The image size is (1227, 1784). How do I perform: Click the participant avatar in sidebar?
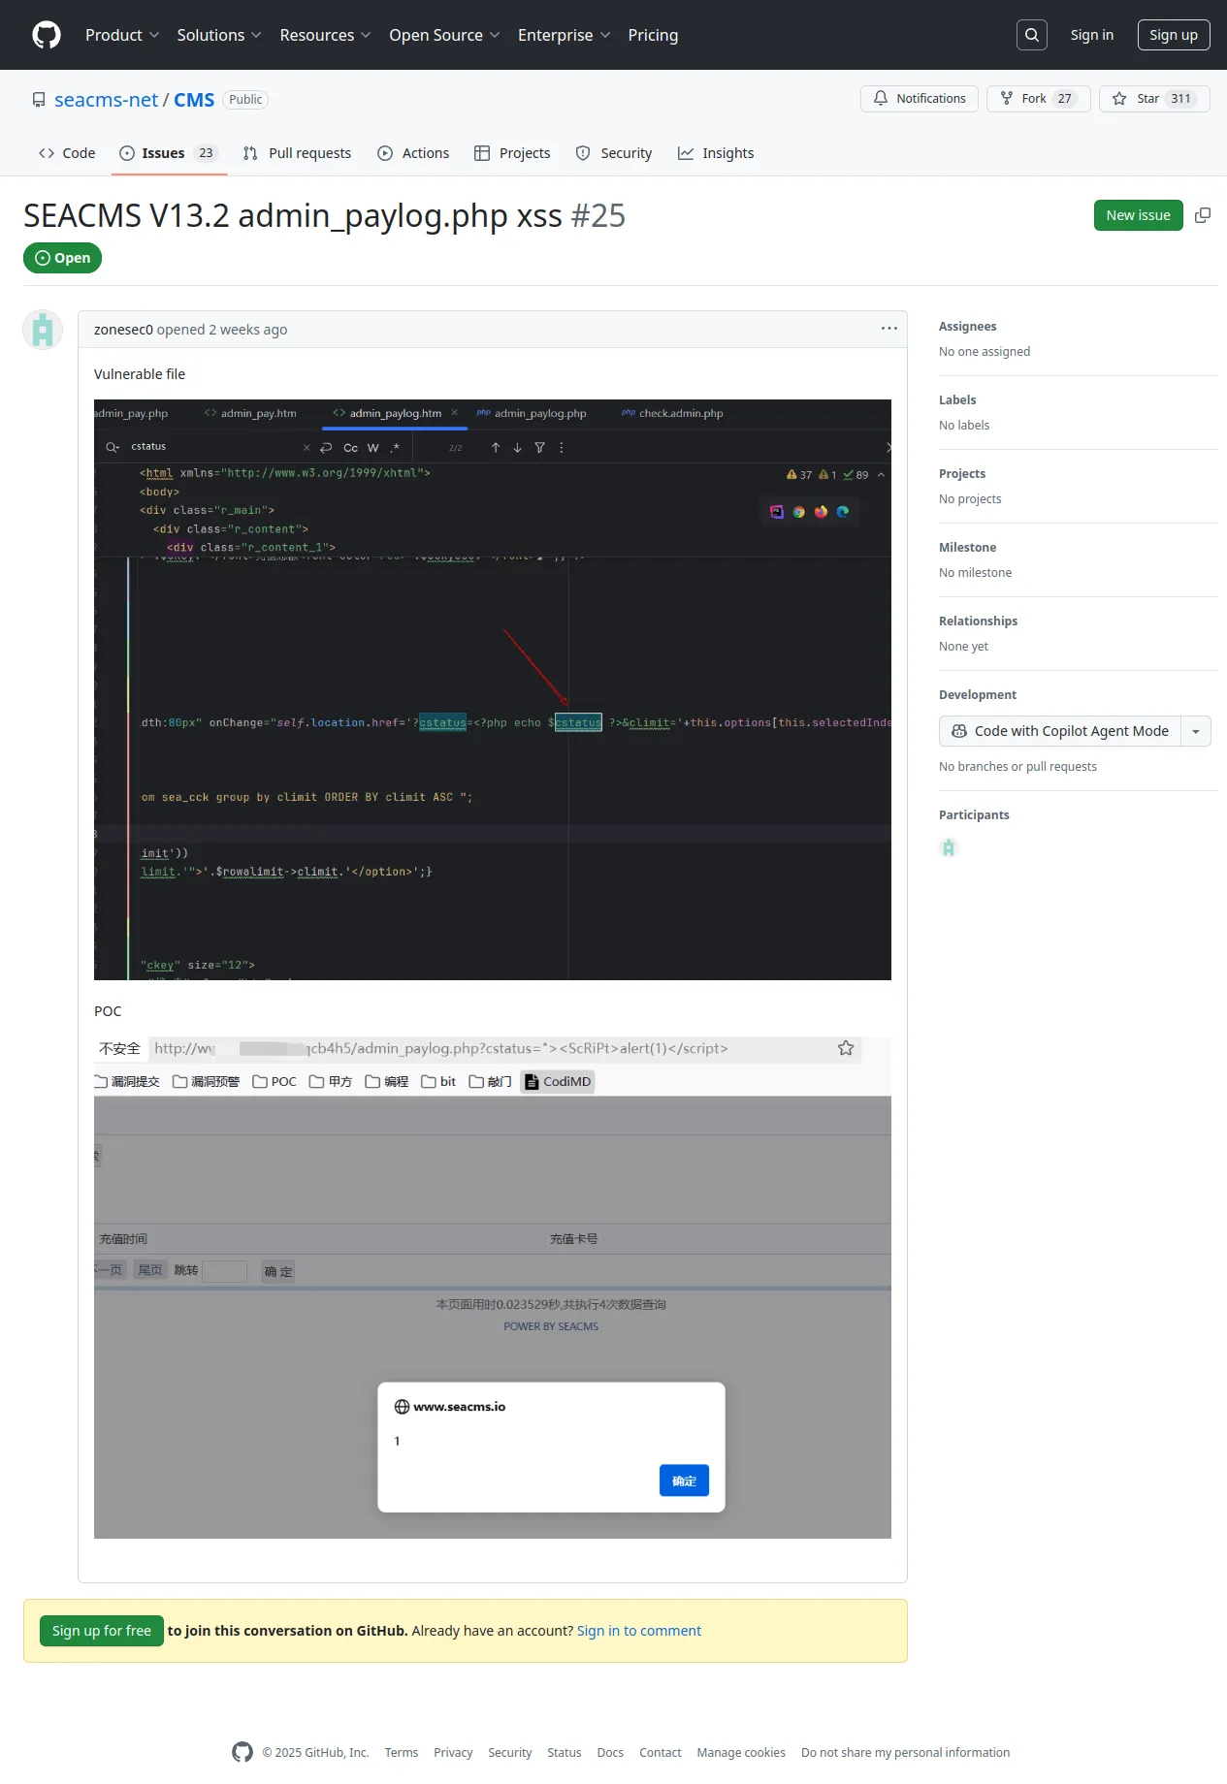coord(949,848)
